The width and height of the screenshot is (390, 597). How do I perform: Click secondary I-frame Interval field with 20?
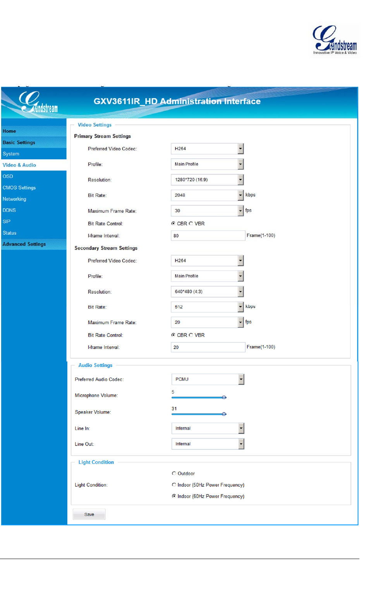pos(208,347)
